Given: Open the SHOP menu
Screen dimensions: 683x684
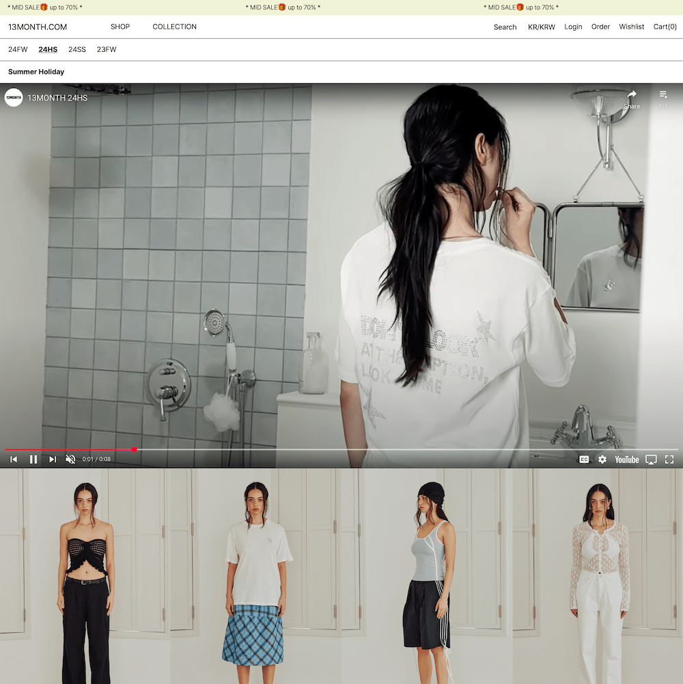Looking at the screenshot, I should coord(120,27).
